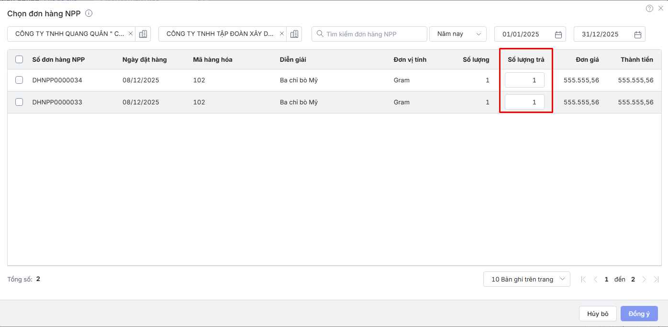Click the info icon beside Chọn đơn hàng NPP
668x327 pixels.
pos(89,13)
